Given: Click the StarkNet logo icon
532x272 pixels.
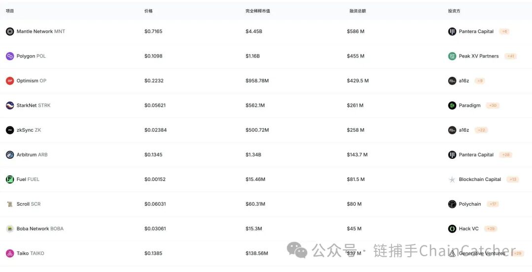Looking at the screenshot, I should [x=10, y=105].
